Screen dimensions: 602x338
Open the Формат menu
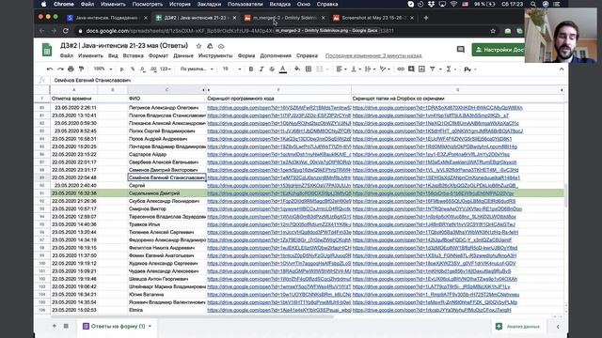158,55
